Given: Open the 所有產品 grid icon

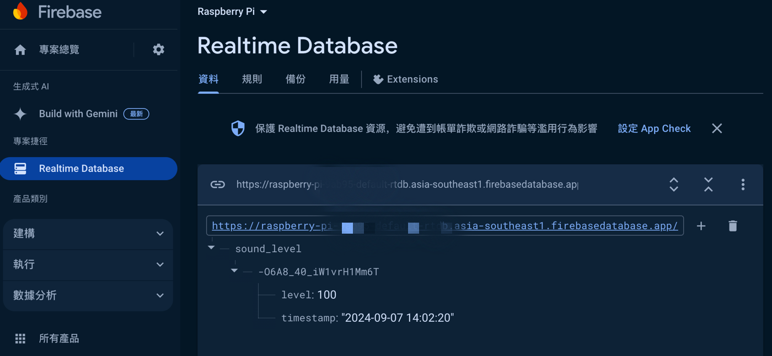Looking at the screenshot, I should coord(20,338).
